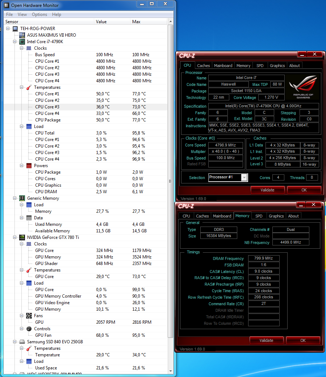Click the Max column header

click(x=148, y=22)
